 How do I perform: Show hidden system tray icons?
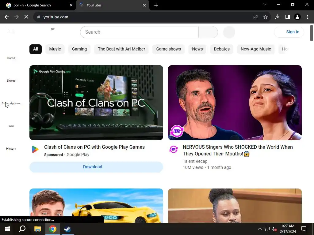[259, 229]
